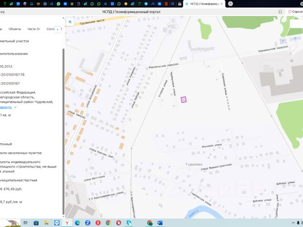Bookmark this page with the bookmark icon
The height and width of the screenshot is (227, 303).
pyautogui.click(x=280, y=12)
